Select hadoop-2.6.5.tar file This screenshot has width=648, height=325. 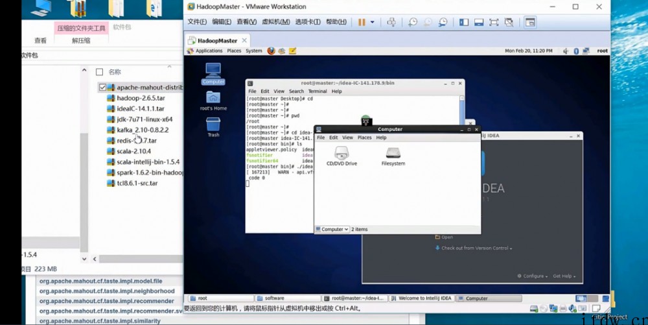coord(141,98)
